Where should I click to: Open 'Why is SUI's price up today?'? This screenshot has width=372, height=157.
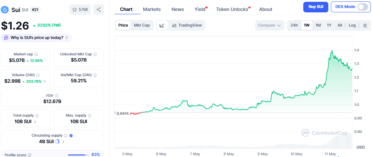click(36, 38)
